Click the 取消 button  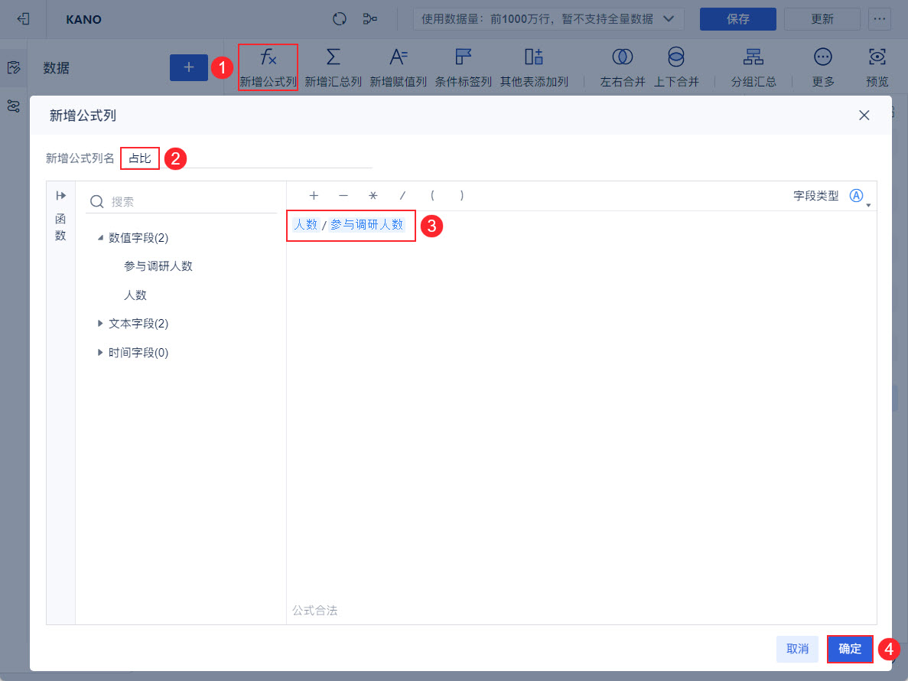pos(797,649)
